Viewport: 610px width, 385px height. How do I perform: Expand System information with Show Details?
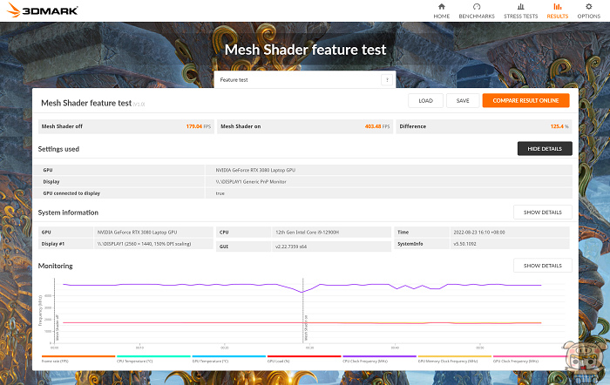(542, 212)
